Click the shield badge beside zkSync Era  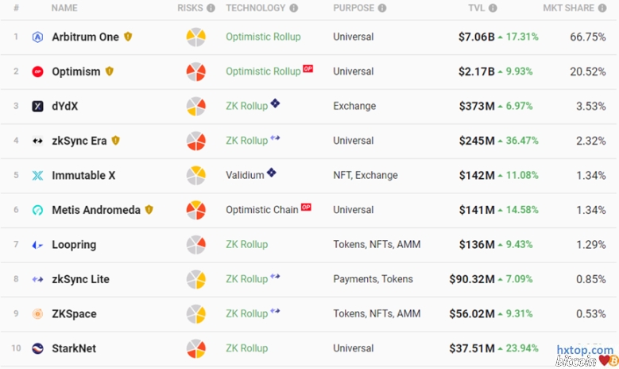tap(116, 141)
